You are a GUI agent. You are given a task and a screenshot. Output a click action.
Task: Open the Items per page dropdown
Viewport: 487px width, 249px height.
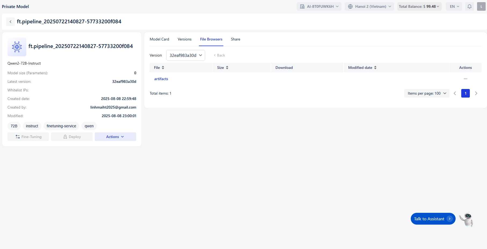coord(427,93)
